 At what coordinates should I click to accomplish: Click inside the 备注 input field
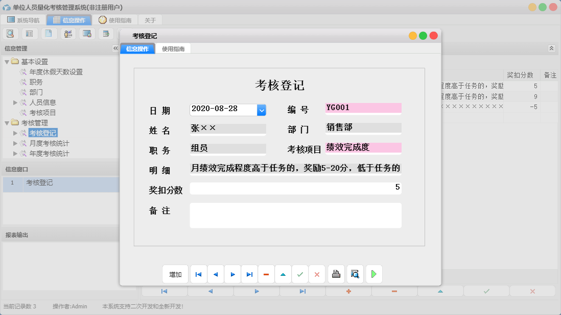[295, 215]
